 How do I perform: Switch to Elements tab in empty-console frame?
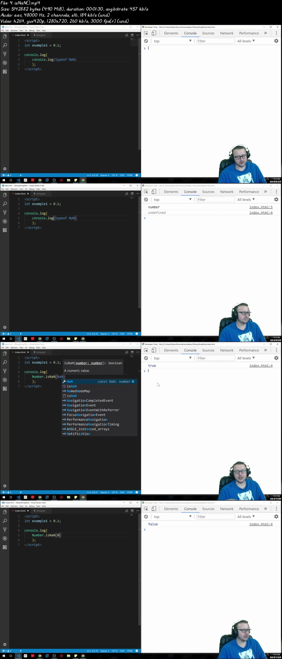[171, 33]
